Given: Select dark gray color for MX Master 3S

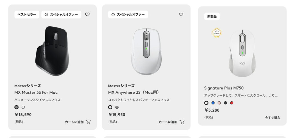Looking at the screenshot, I should click(17, 107).
